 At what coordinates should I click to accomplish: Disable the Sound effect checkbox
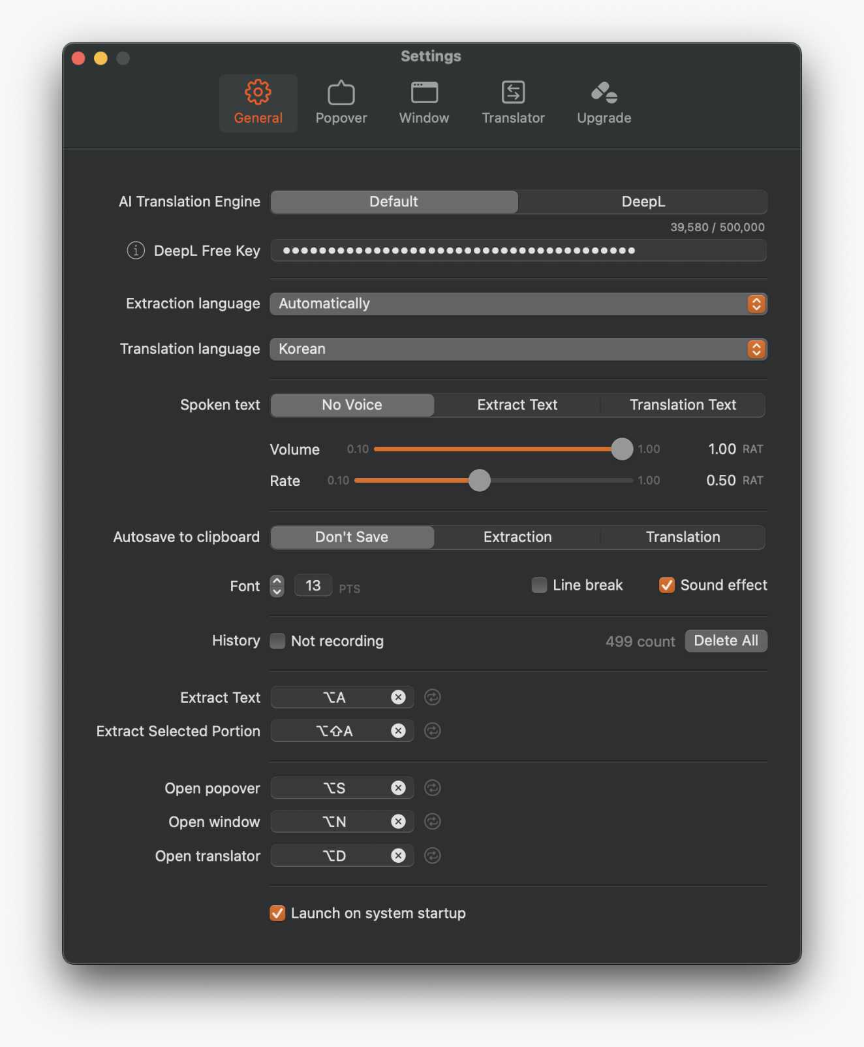click(666, 585)
